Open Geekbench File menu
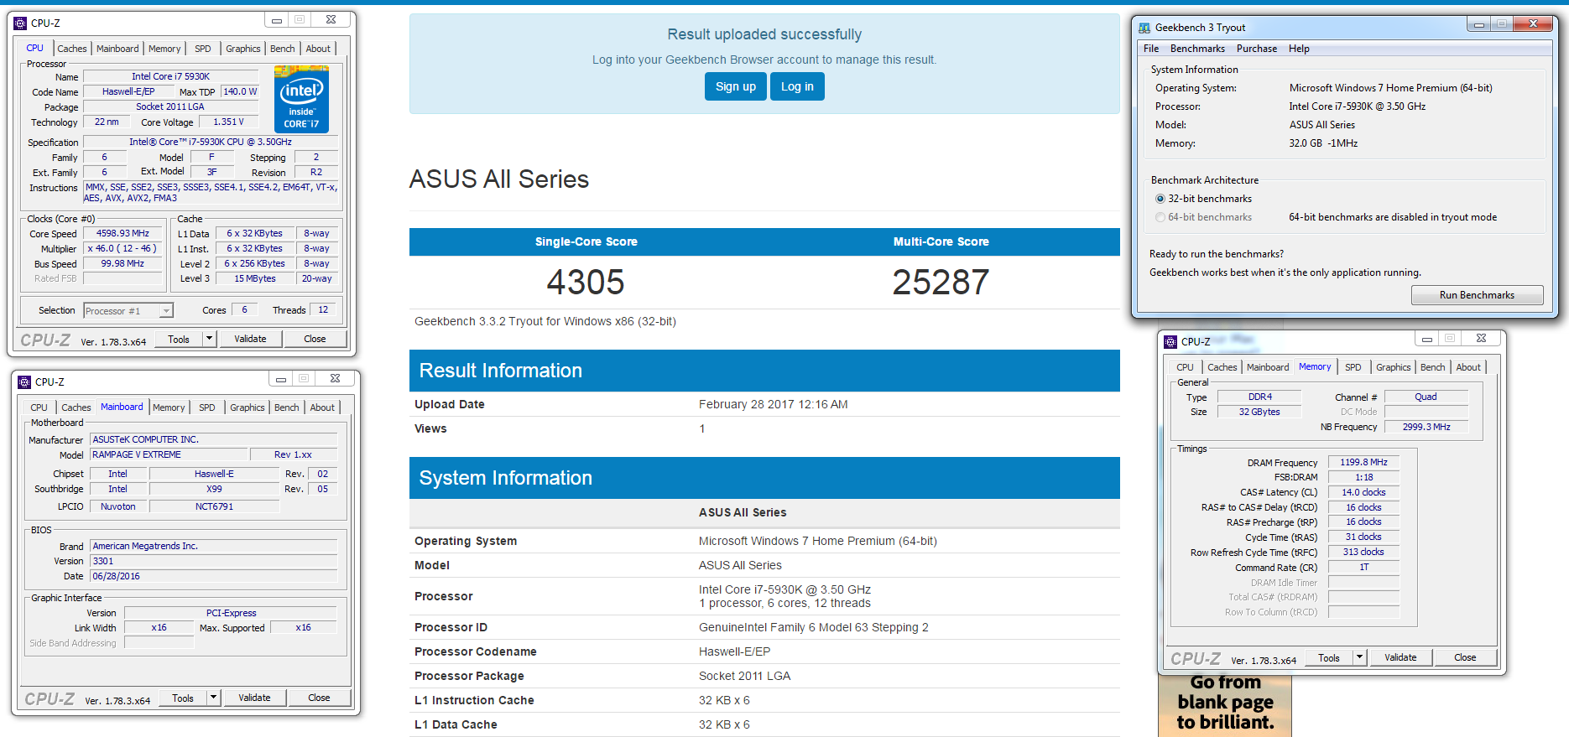1569x737 pixels. [x=1151, y=49]
